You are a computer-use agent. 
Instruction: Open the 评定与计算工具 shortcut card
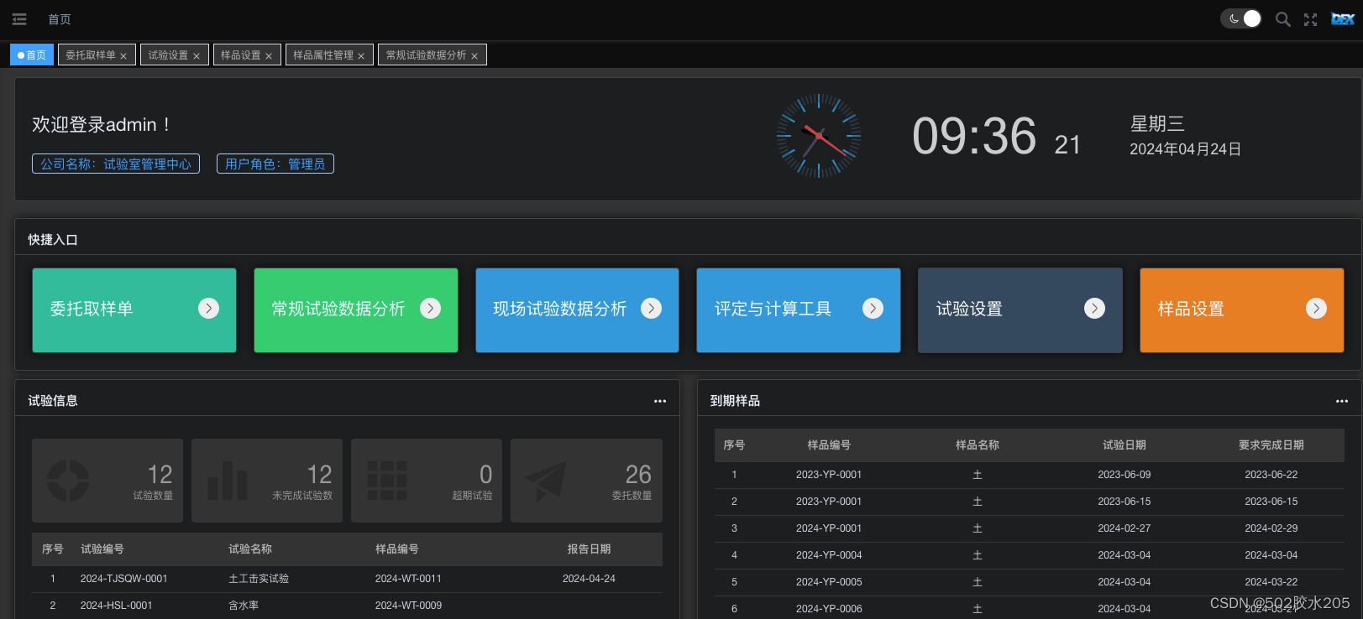(799, 309)
